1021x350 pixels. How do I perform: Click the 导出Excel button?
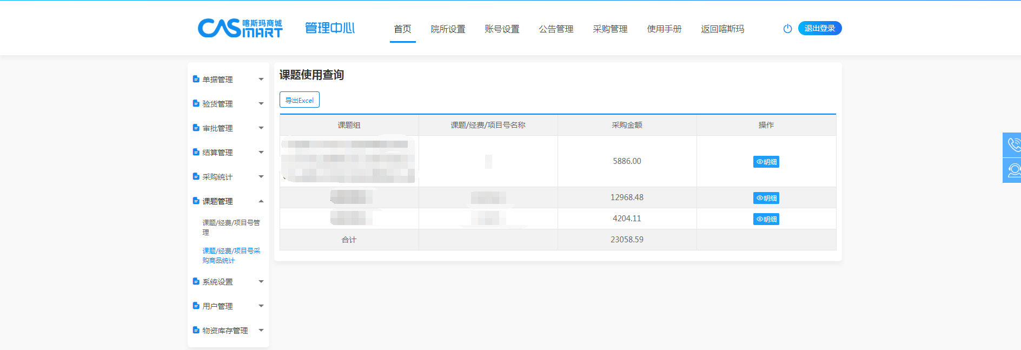[x=299, y=100]
